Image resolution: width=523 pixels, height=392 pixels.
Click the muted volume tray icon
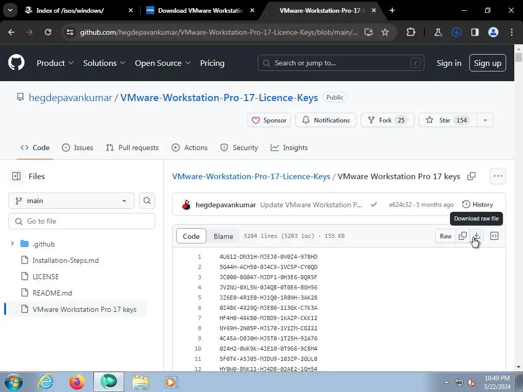(471, 382)
